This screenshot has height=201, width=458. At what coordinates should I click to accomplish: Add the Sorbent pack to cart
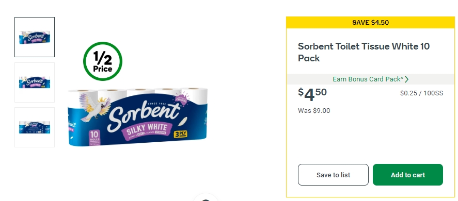pos(408,175)
